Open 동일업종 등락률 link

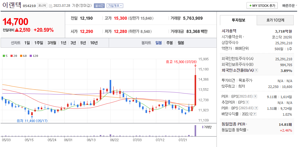(235, 130)
